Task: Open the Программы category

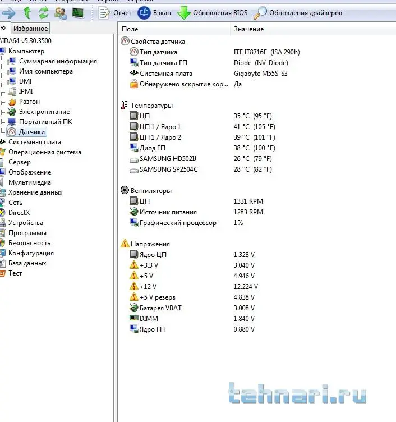Action: pos(27,233)
